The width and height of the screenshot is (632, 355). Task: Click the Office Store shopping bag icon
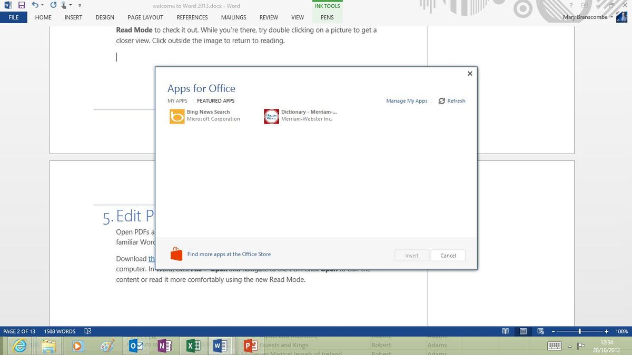pos(176,253)
